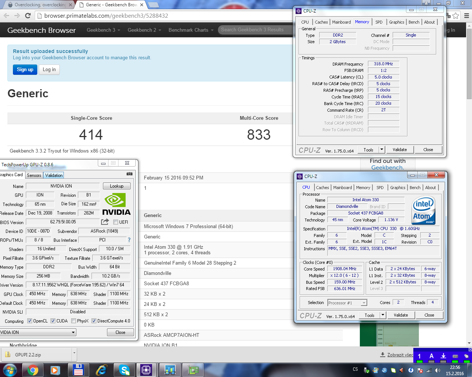Click the browser forward arrow
The height and width of the screenshot is (377, 472).
pos(17,15)
